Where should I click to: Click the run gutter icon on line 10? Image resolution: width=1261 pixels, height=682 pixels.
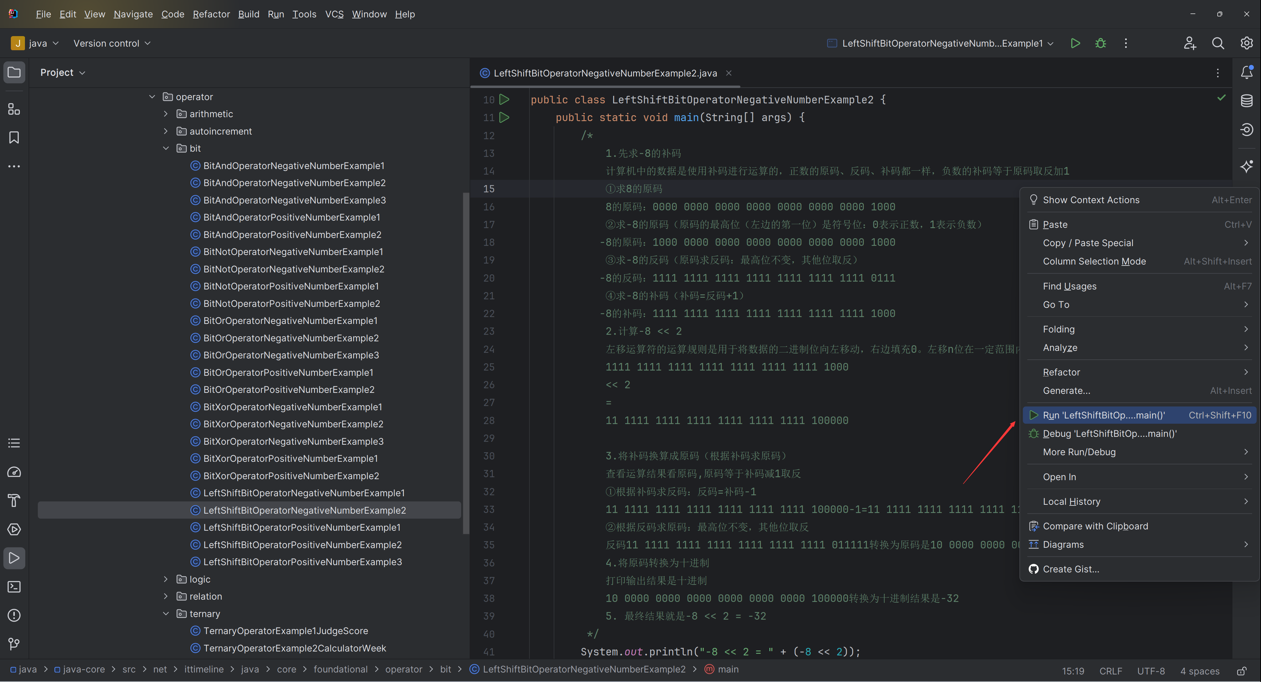tap(504, 99)
